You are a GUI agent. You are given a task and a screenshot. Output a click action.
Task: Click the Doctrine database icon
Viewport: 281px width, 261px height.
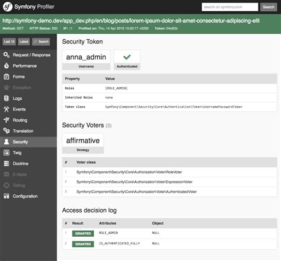point(7,164)
